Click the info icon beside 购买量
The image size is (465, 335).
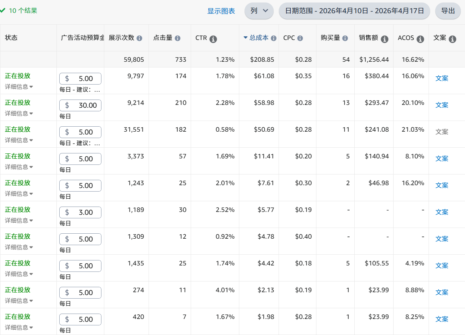click(x=345, y=38)
